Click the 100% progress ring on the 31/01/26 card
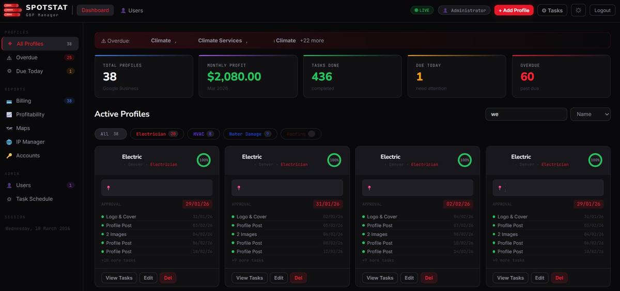620x291 pixels. coord(334,160)
